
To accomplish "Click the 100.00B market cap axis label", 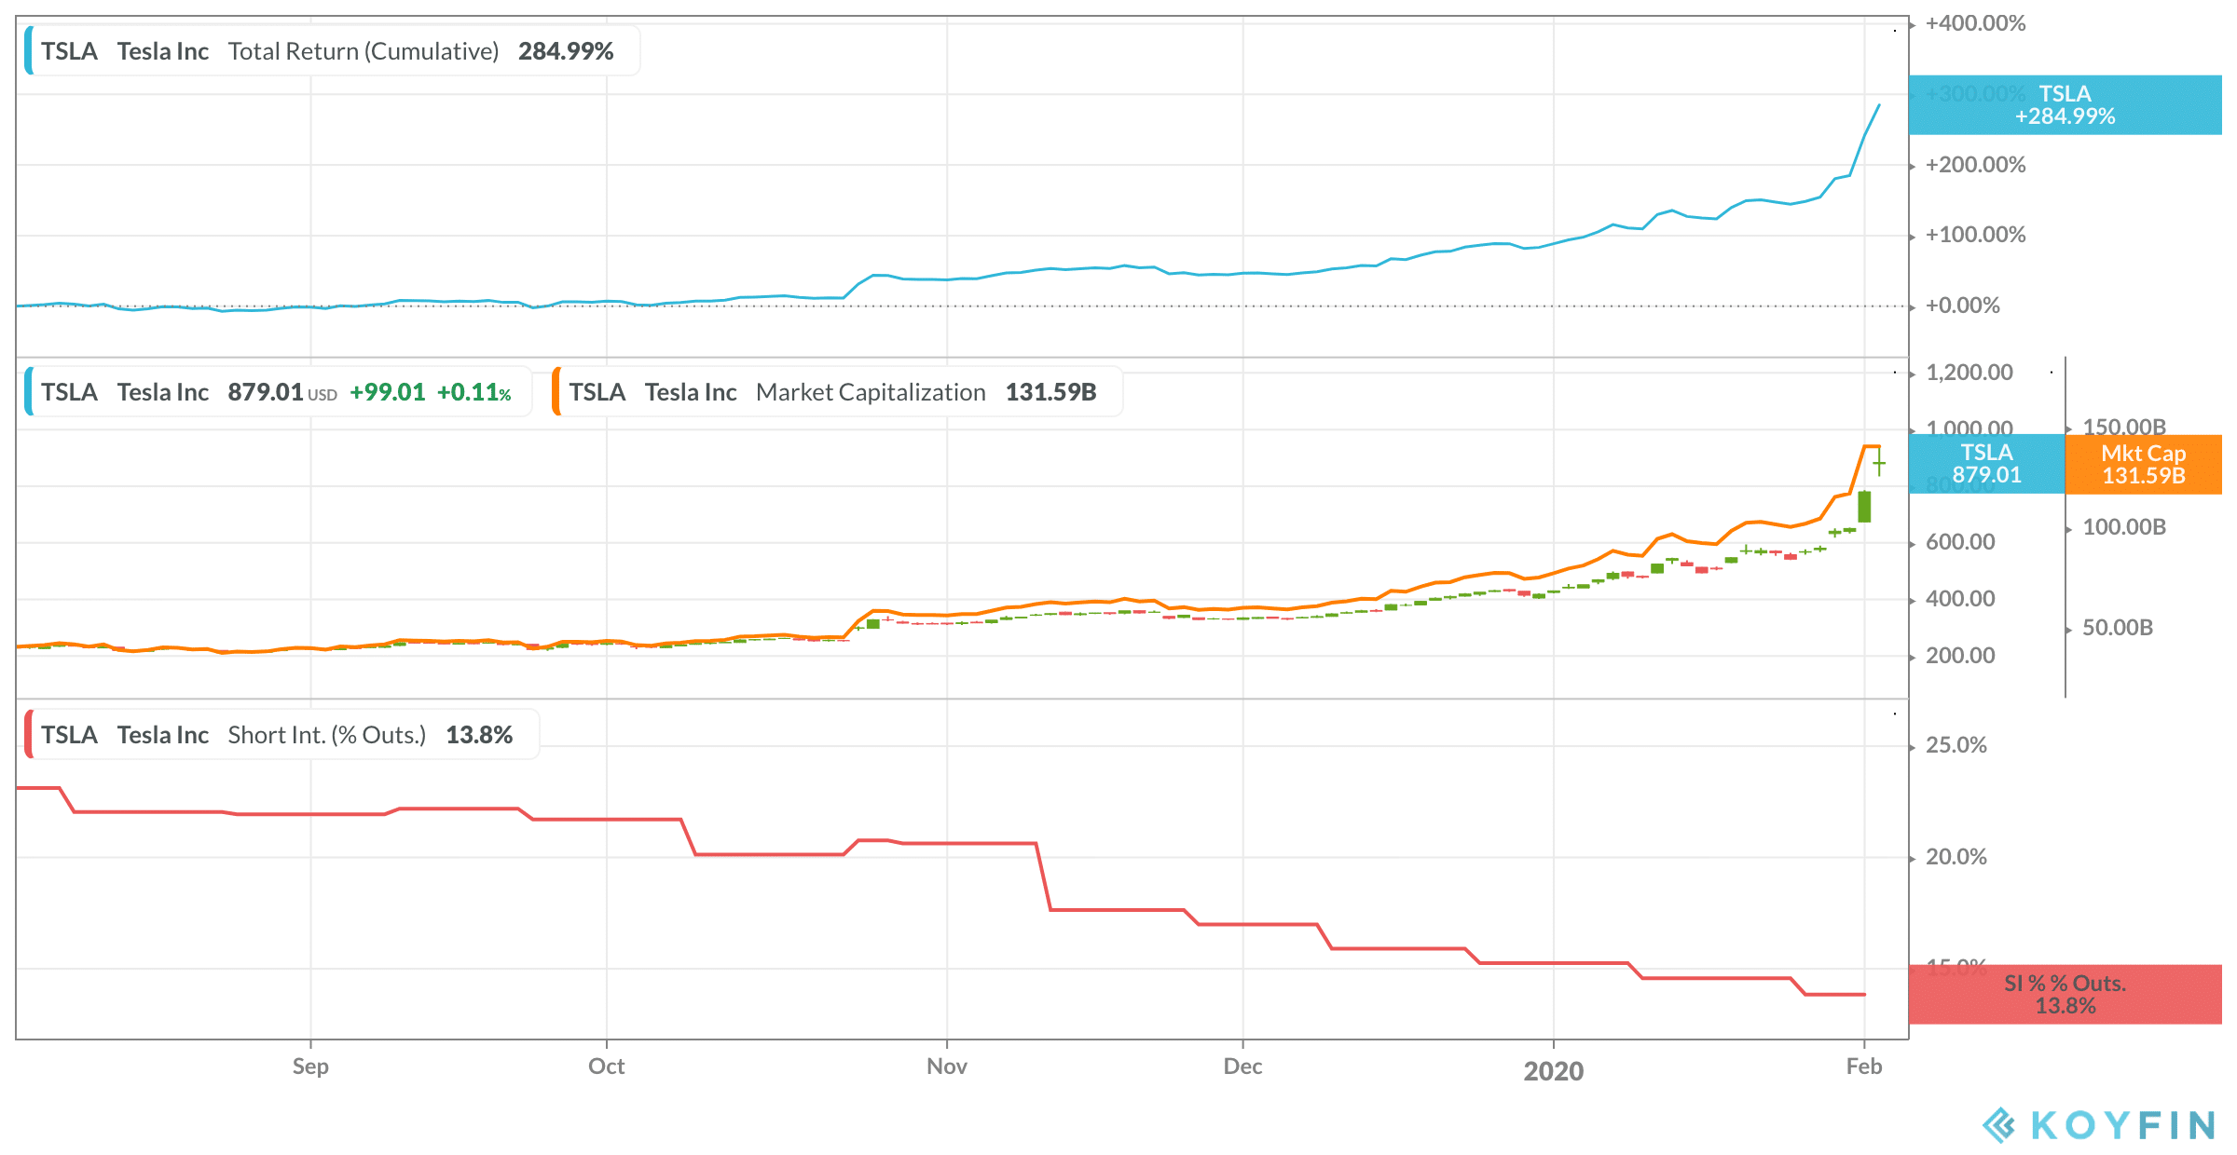I will (x=2124, y=527).
